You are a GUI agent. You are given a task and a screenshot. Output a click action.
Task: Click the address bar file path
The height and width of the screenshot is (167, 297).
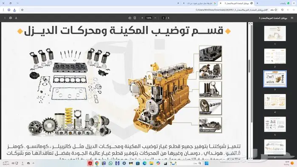coord(232,10)
